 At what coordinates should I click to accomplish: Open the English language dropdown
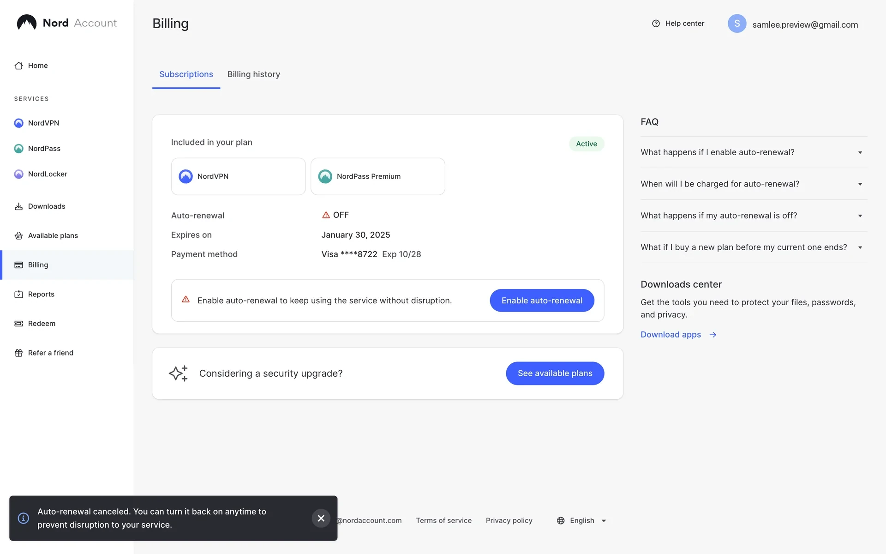[582, 521]
